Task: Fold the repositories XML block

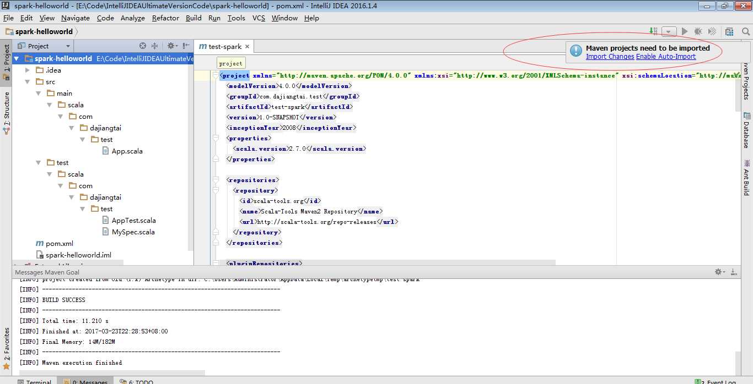Action: coord(215,180)
